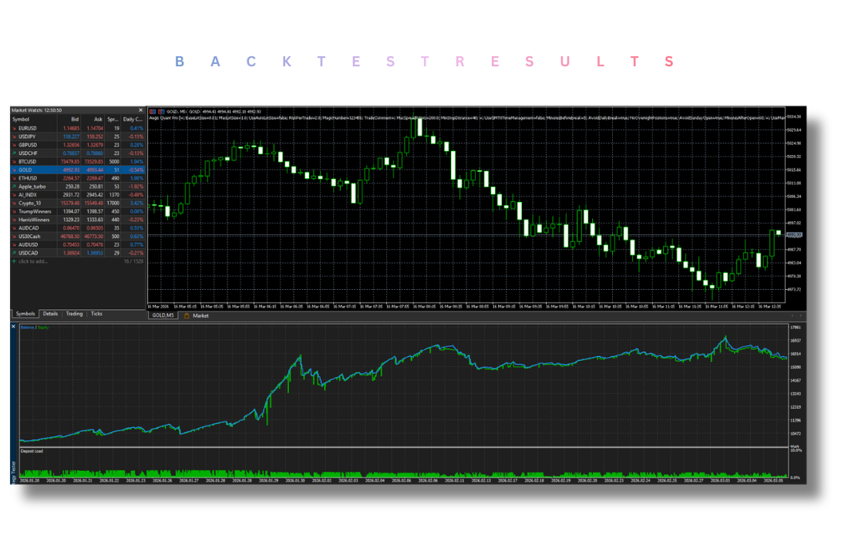Click the down-tick arrow beside BTCUSD

tap(15, 162)
